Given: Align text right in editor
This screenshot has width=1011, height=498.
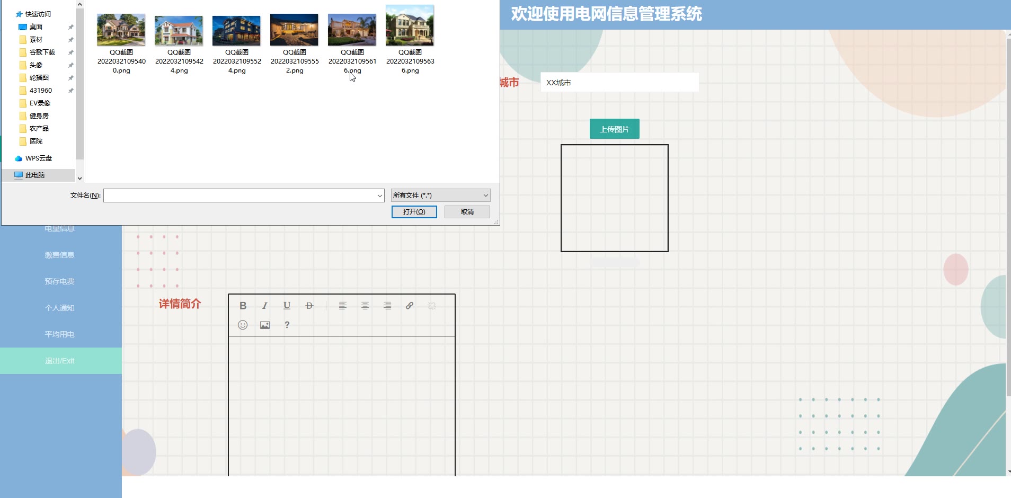Looking at the screenshot, I should click(x=387, y=306).
